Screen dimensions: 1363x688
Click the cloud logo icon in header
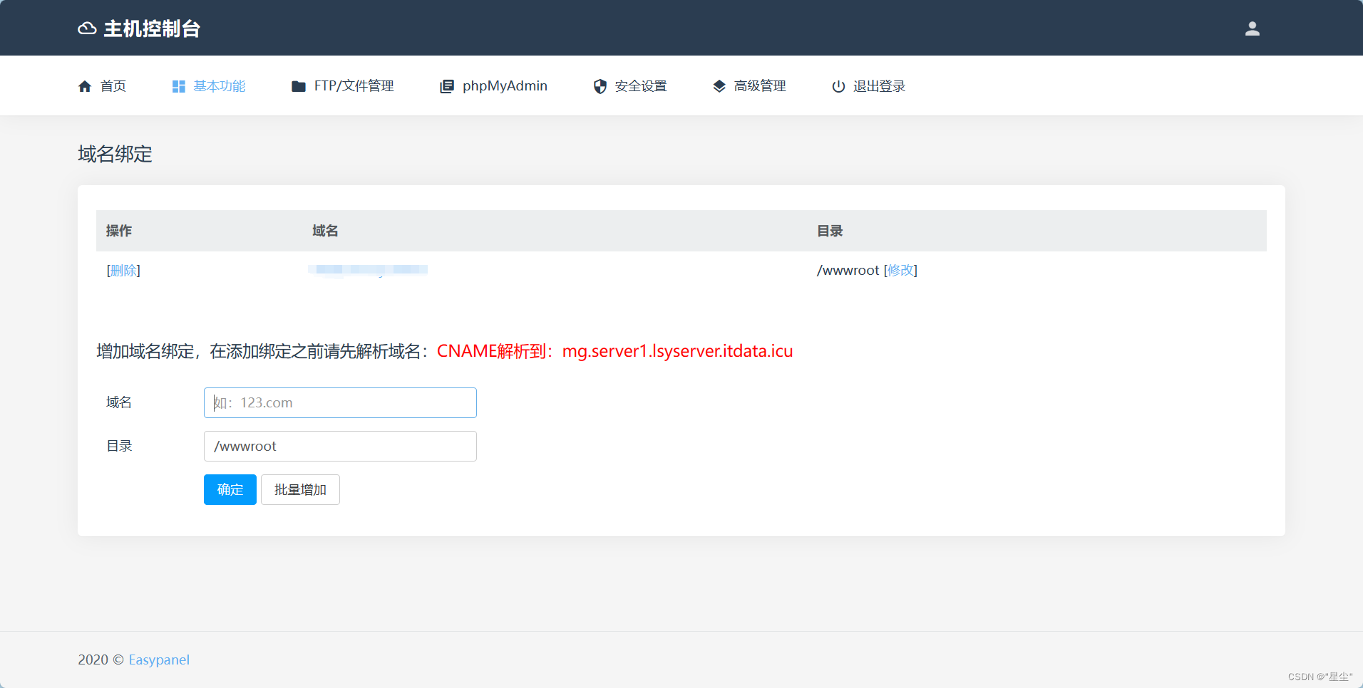tap(87, 28)
